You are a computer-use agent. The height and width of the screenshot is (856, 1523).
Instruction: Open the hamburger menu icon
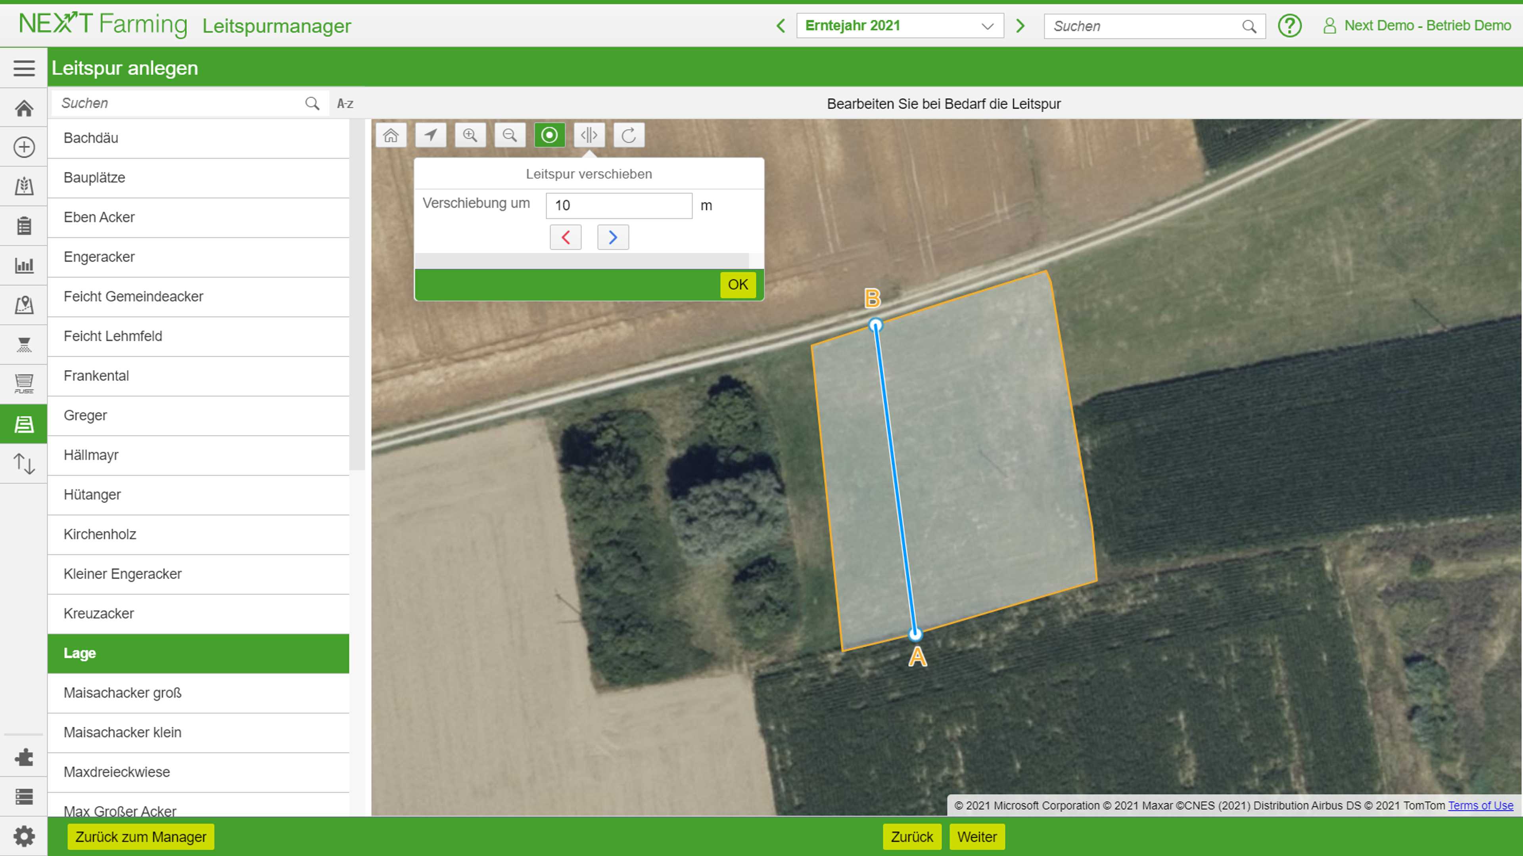click(x=24, y=68)
